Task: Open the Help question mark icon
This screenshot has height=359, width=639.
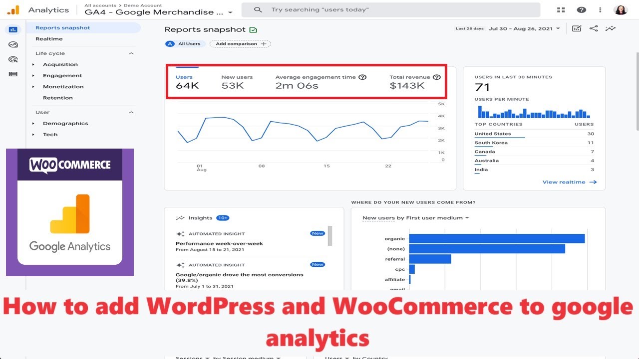Action: (x=581, y=10)
